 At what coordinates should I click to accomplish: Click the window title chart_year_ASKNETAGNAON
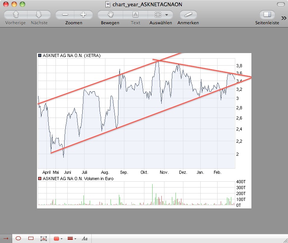click(147, 4)
